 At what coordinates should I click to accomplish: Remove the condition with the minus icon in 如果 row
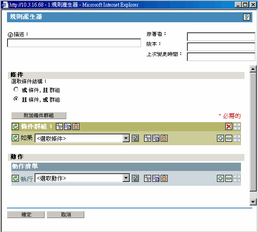pyautogui.click(x=229, y=138)
